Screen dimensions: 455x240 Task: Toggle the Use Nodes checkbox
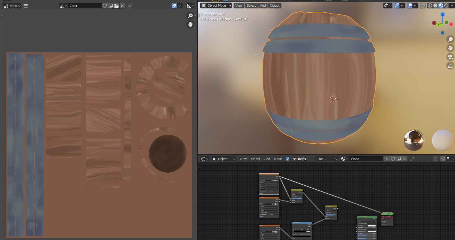click(x=287, y=159)
